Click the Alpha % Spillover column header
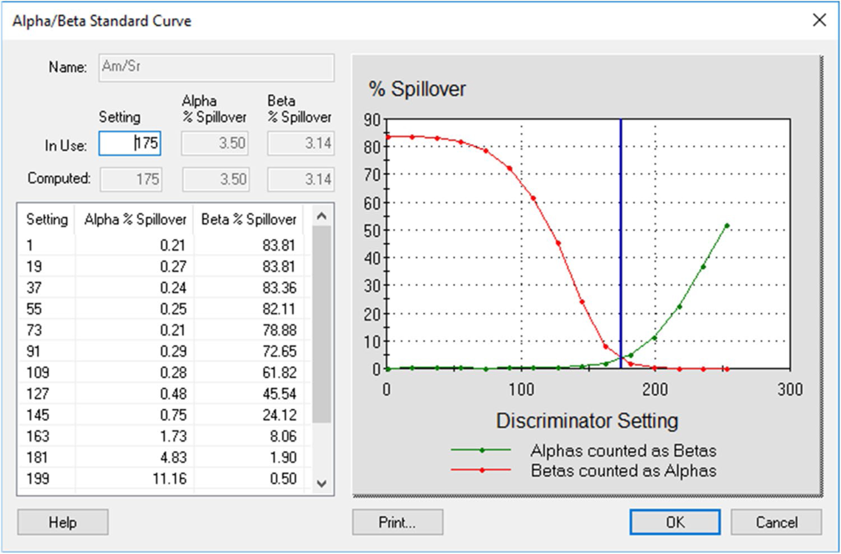Viewport: 841px width, 554px height. coord(135,219)
